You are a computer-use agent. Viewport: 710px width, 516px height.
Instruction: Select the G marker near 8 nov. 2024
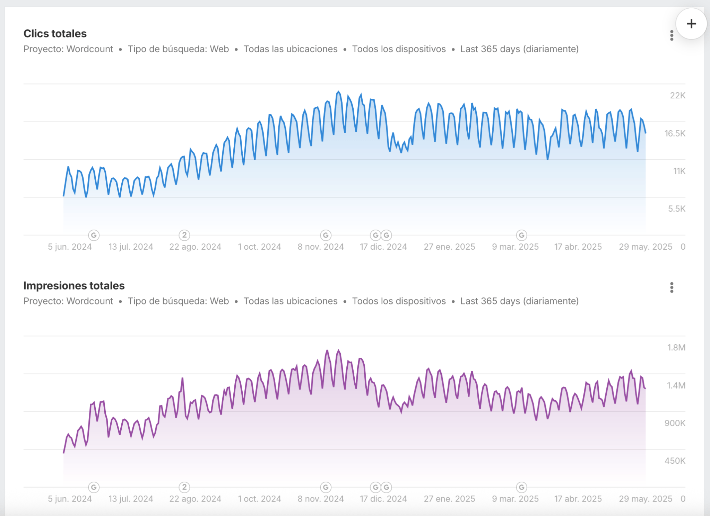(325, 235)
